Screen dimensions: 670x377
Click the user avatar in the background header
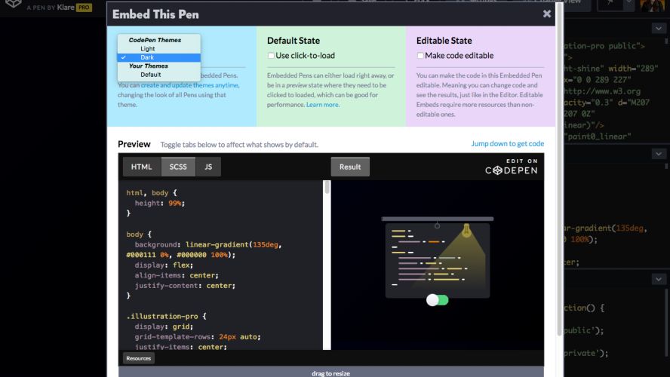[652, 5]
